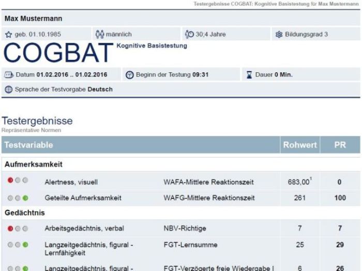The image size is (362, 271).
Task: Click the gender figures icon beside männlich
Action: click(100, 34)
